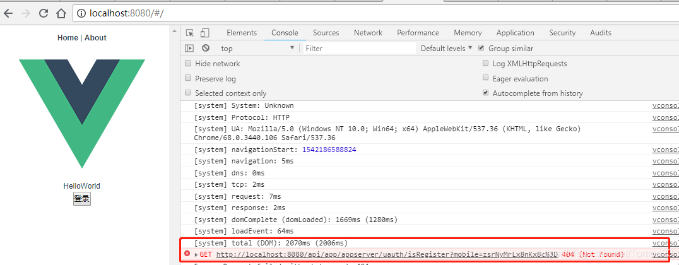This screenshot has height=265, width=679.
Task: Uncheck Autocomplete from history
Action: 485,93
